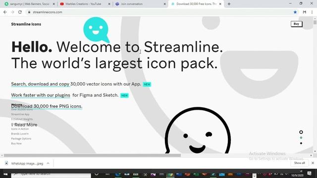Open Download 30,000 free PNG icons link
317x178 pixels.
click(x=47, y=106)
